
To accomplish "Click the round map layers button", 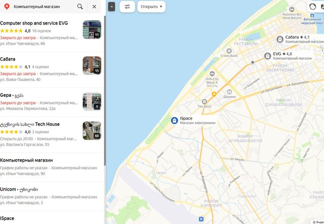I will click(313, 7).
